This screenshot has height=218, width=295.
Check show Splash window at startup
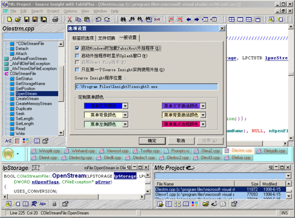[x=77, y=56]
